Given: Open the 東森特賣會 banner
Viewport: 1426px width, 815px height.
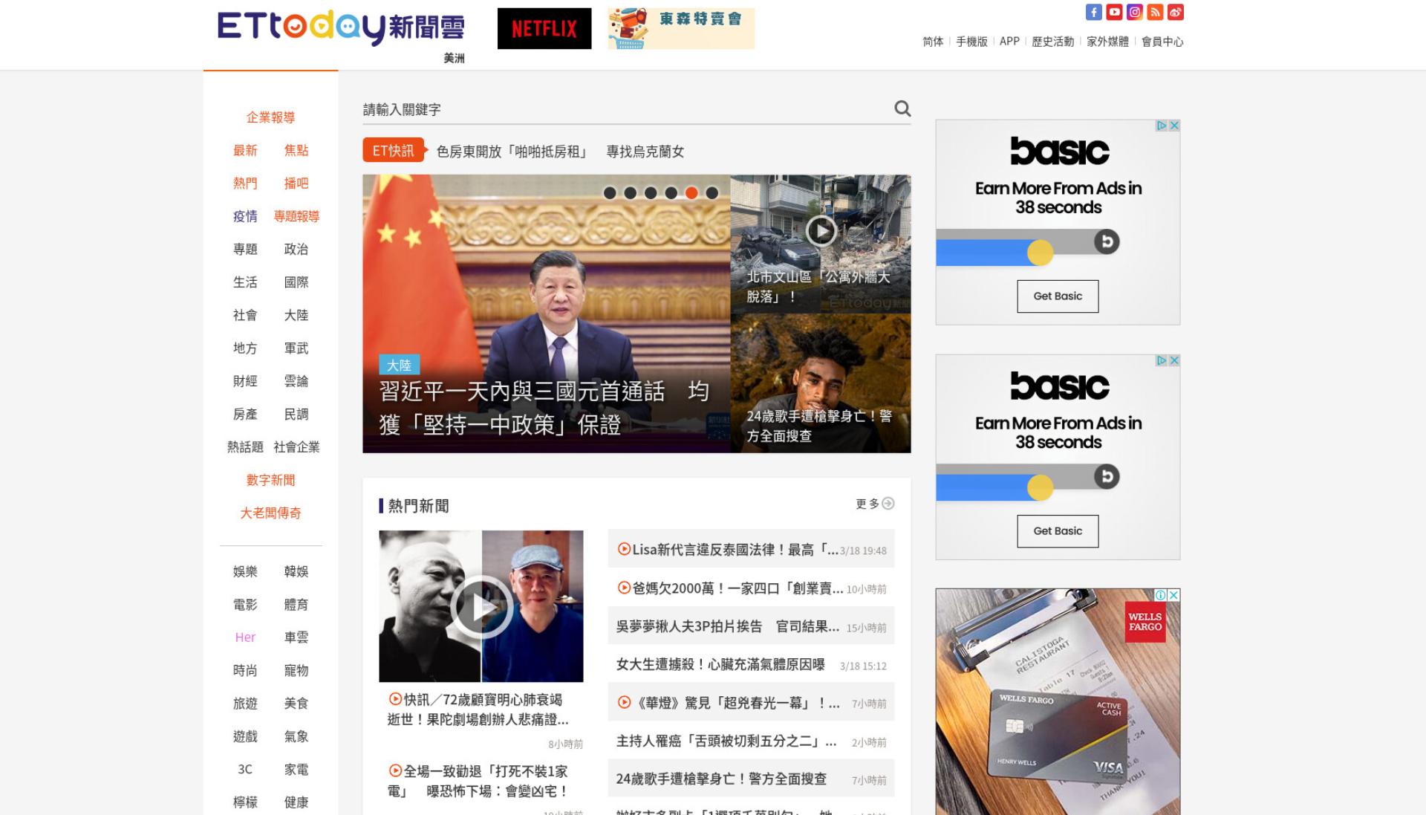Looking at the screenshot, I should 681,28.
